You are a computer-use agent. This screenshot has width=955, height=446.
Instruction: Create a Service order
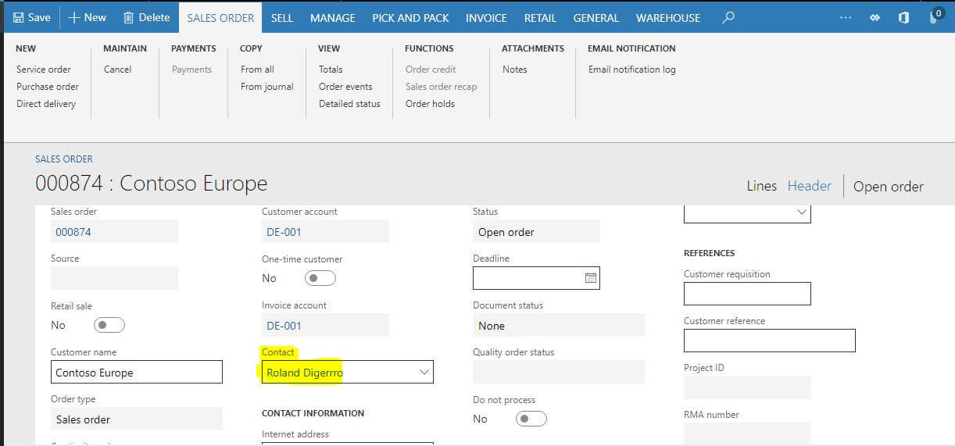44,70
